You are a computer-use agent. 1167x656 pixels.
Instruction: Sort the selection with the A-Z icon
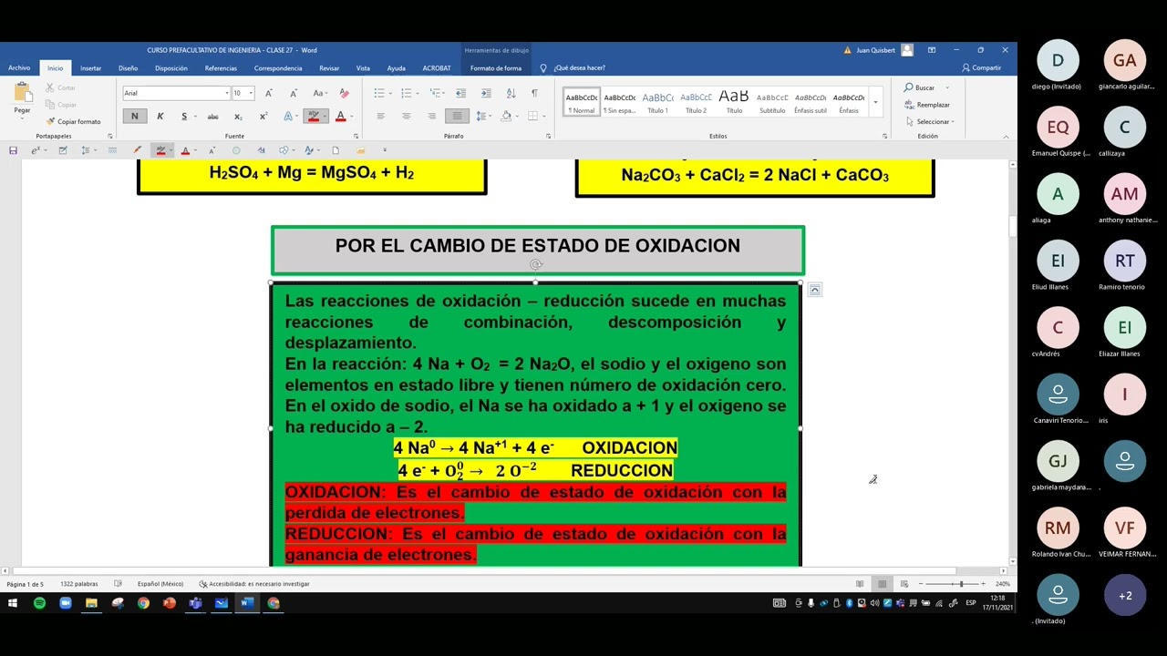click(x=511, y=93)
